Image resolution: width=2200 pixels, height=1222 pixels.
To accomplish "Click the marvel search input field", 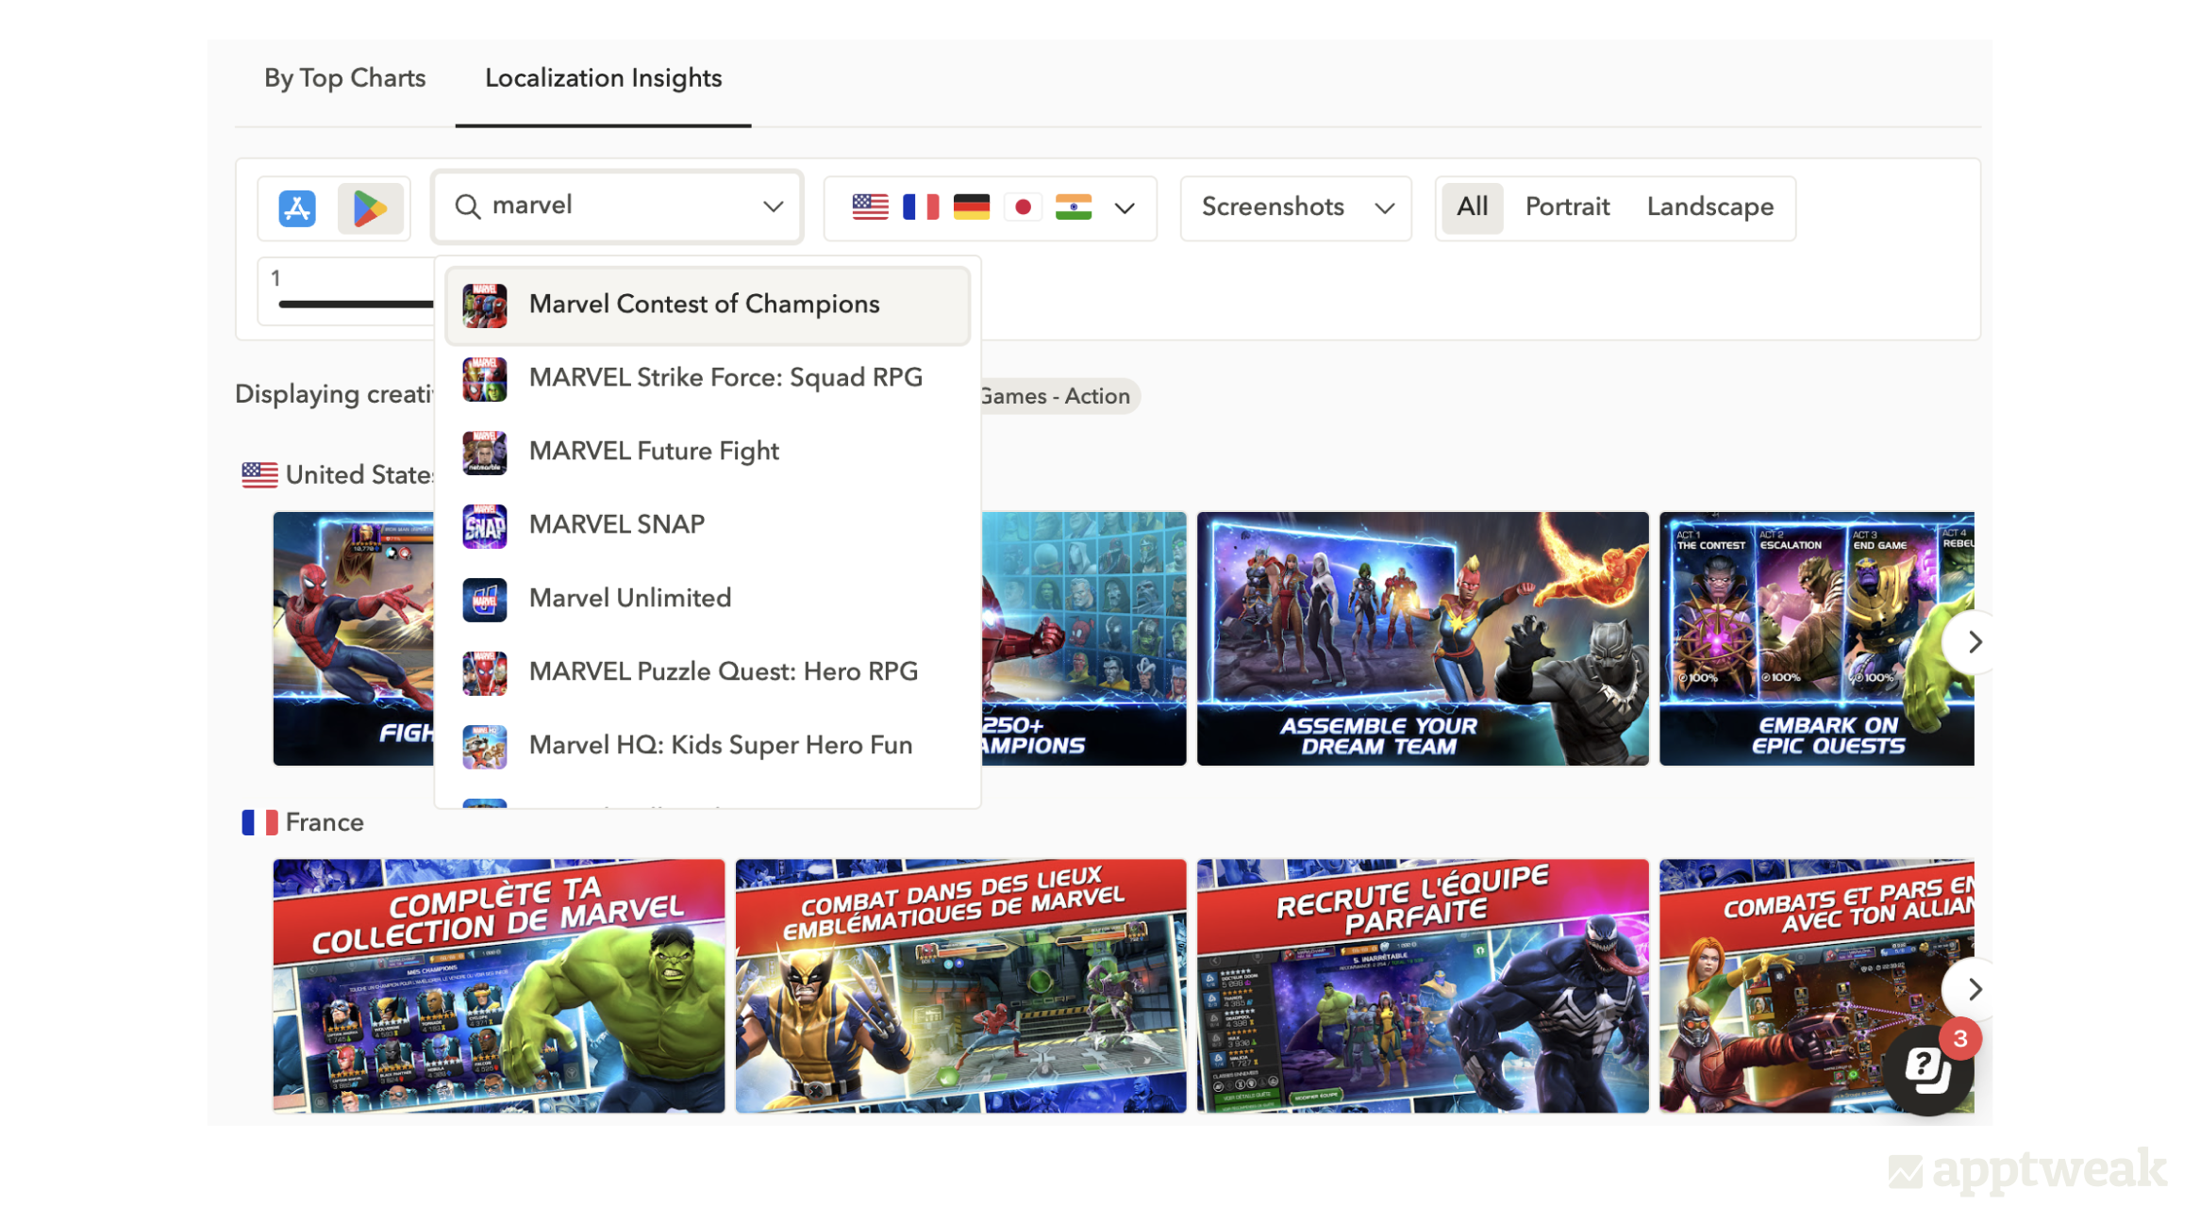I will point(617,206).
